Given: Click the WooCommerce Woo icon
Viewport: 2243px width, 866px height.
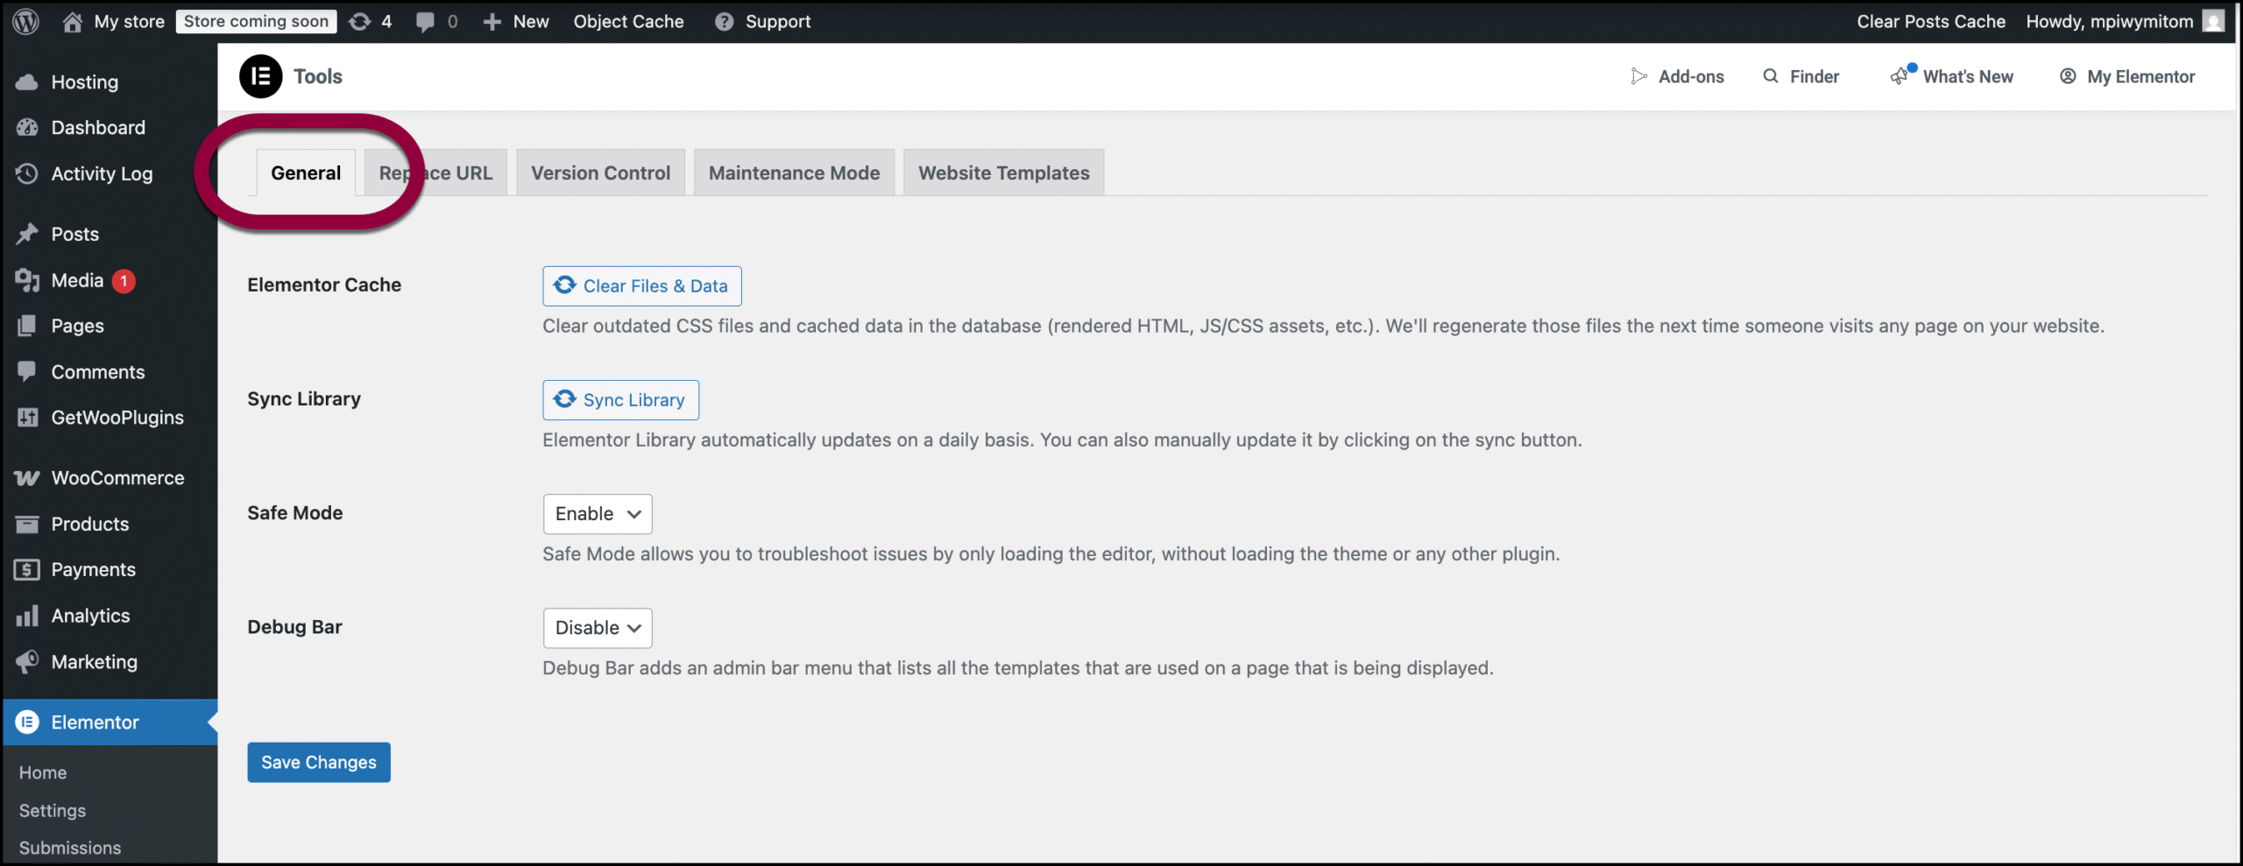Looking at the screenshot, I should 27,477.
